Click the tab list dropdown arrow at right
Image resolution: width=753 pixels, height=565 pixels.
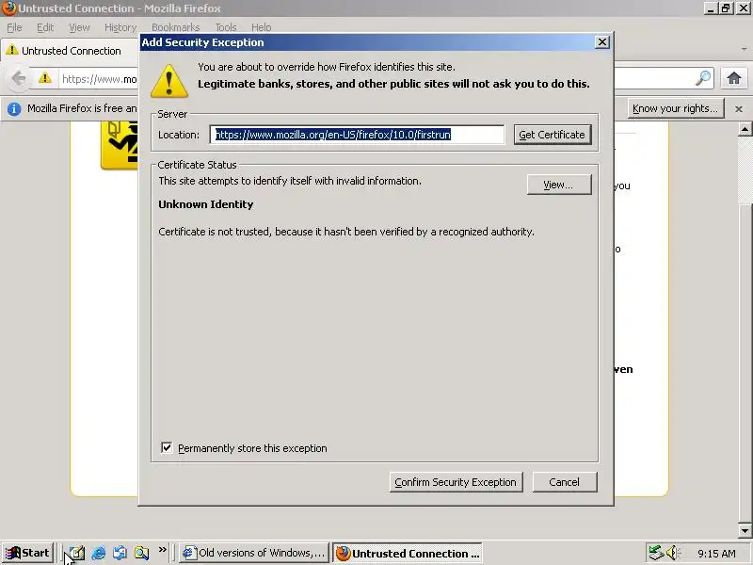[744, 49]
